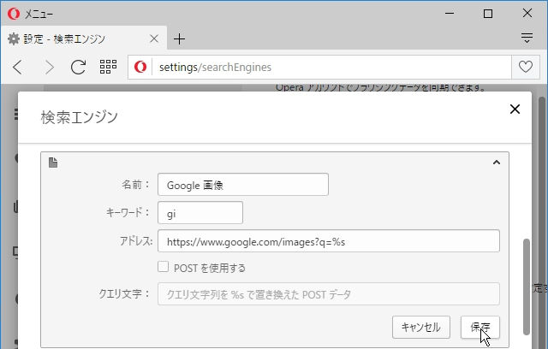Screen dimensions: 548x349
Task: Click the キャンセル button
Action: pyautogui.click(x=421, y=328)
